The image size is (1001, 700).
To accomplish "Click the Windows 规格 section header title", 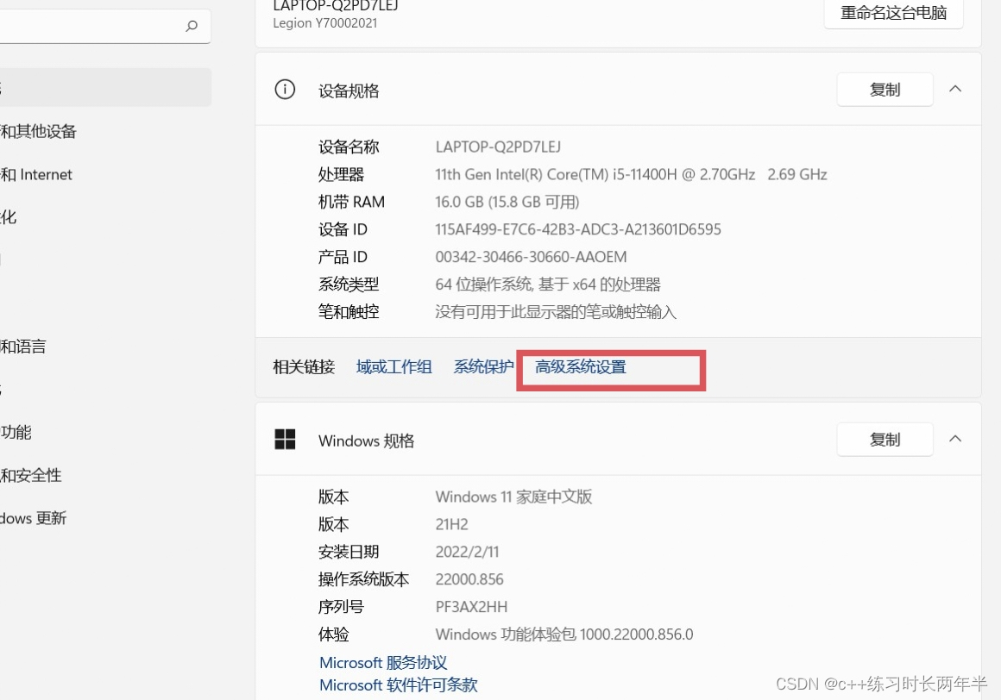I will pyautogui.click(x=367, y=441).
